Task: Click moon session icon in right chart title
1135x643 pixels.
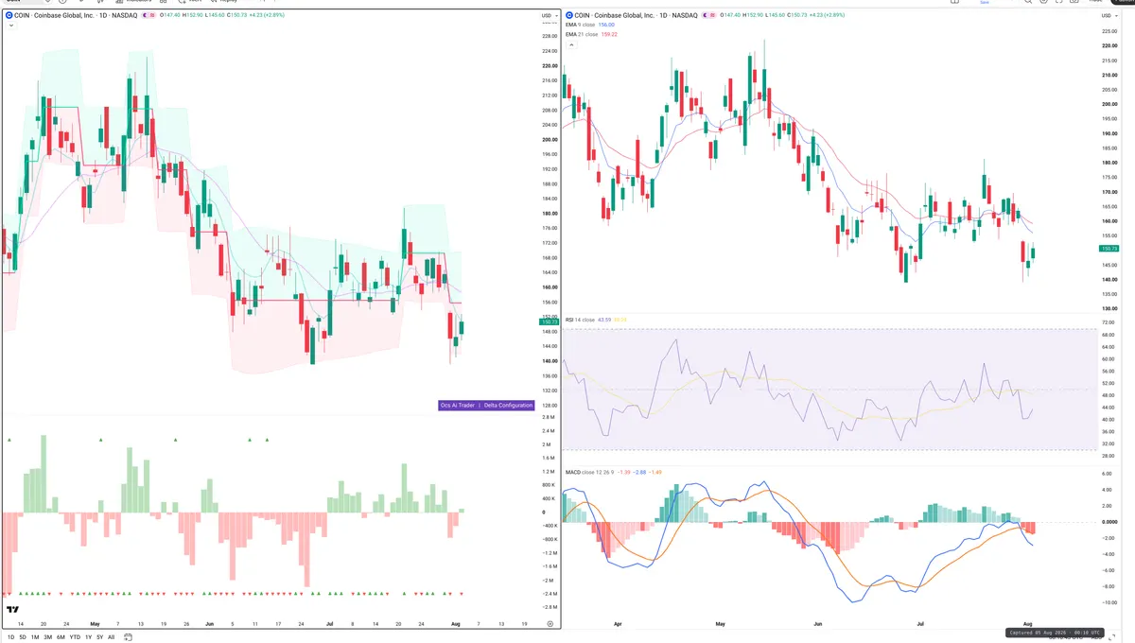Action: click(x=705, y=15)
